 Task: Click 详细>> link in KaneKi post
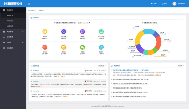click(x=39, y=87)
